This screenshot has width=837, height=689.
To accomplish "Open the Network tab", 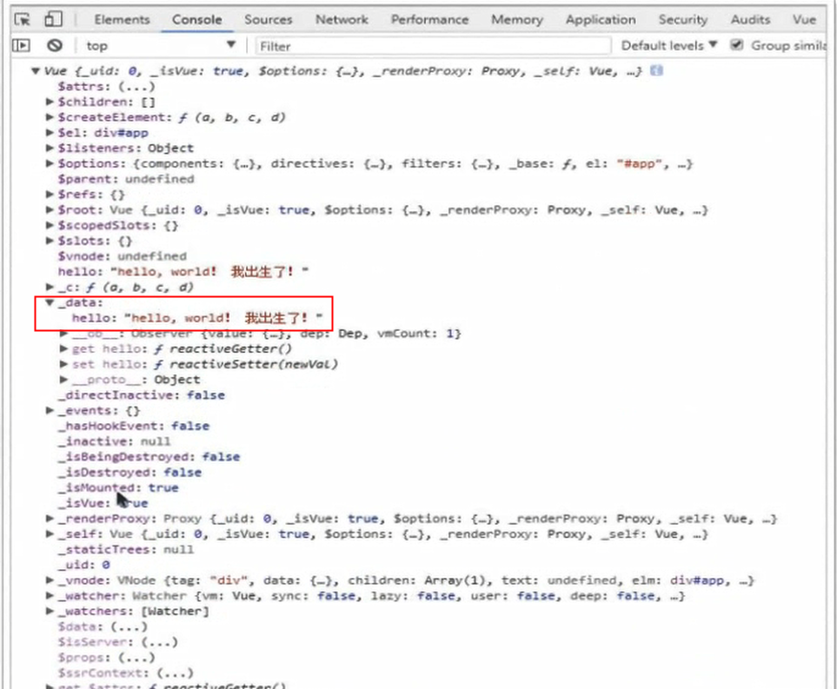I will 342,20.
